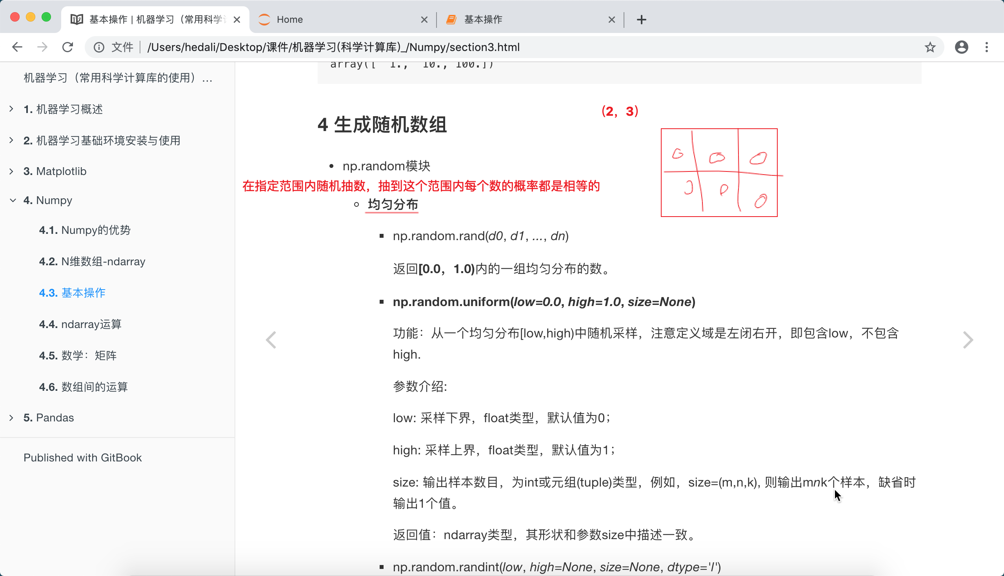
Task: Click the browser forward arrow
Action: pos(42,47)
